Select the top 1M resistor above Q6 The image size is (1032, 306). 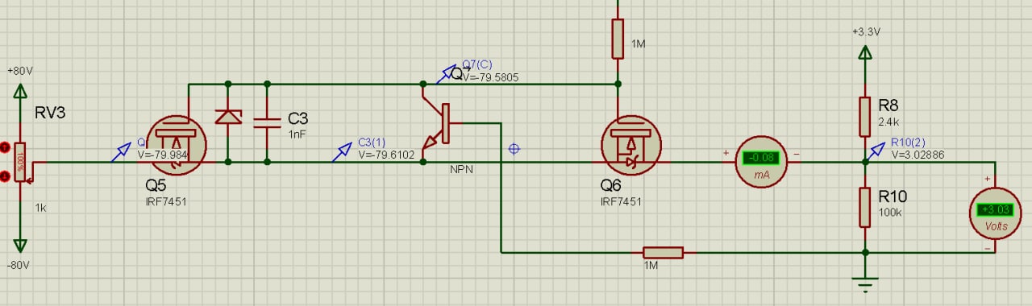pyautogui.click(x=618, y=39)
